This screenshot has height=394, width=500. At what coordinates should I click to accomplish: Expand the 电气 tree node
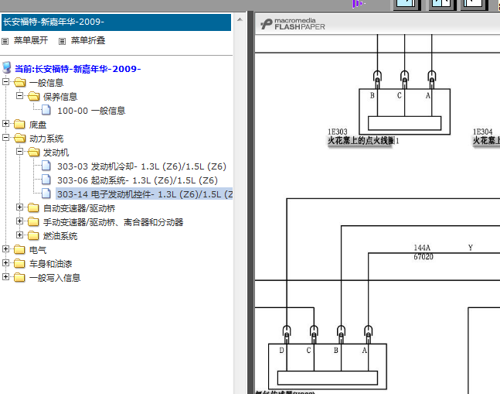coord(5,249)
